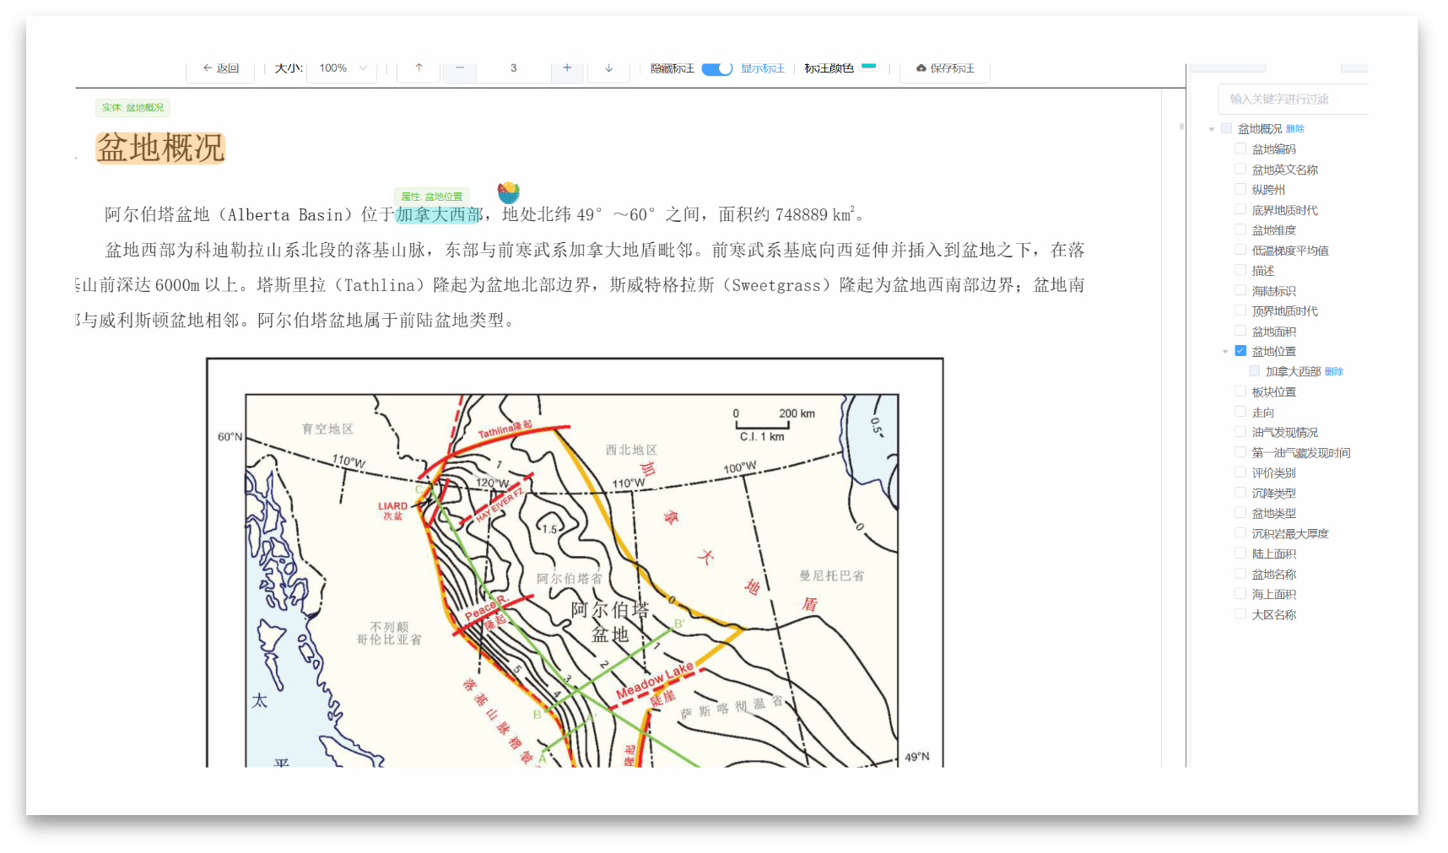Screen dimensions: 1448x853
Task: Enable the 盆地类型 checkbox
Action: 1240,513
